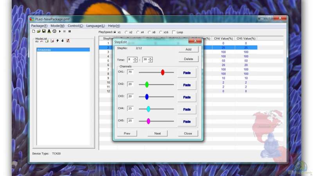Decrease the Time minutes spinner value
313x176 pixels.
click(x=150, y=61)
